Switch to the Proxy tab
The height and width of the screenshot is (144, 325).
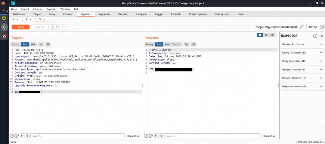(52, 14)
